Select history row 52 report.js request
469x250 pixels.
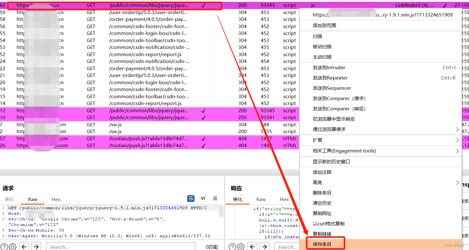(150, 55)
